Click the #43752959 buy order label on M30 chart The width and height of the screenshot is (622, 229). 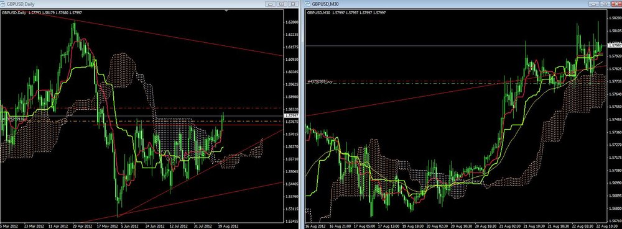point(320,81)
